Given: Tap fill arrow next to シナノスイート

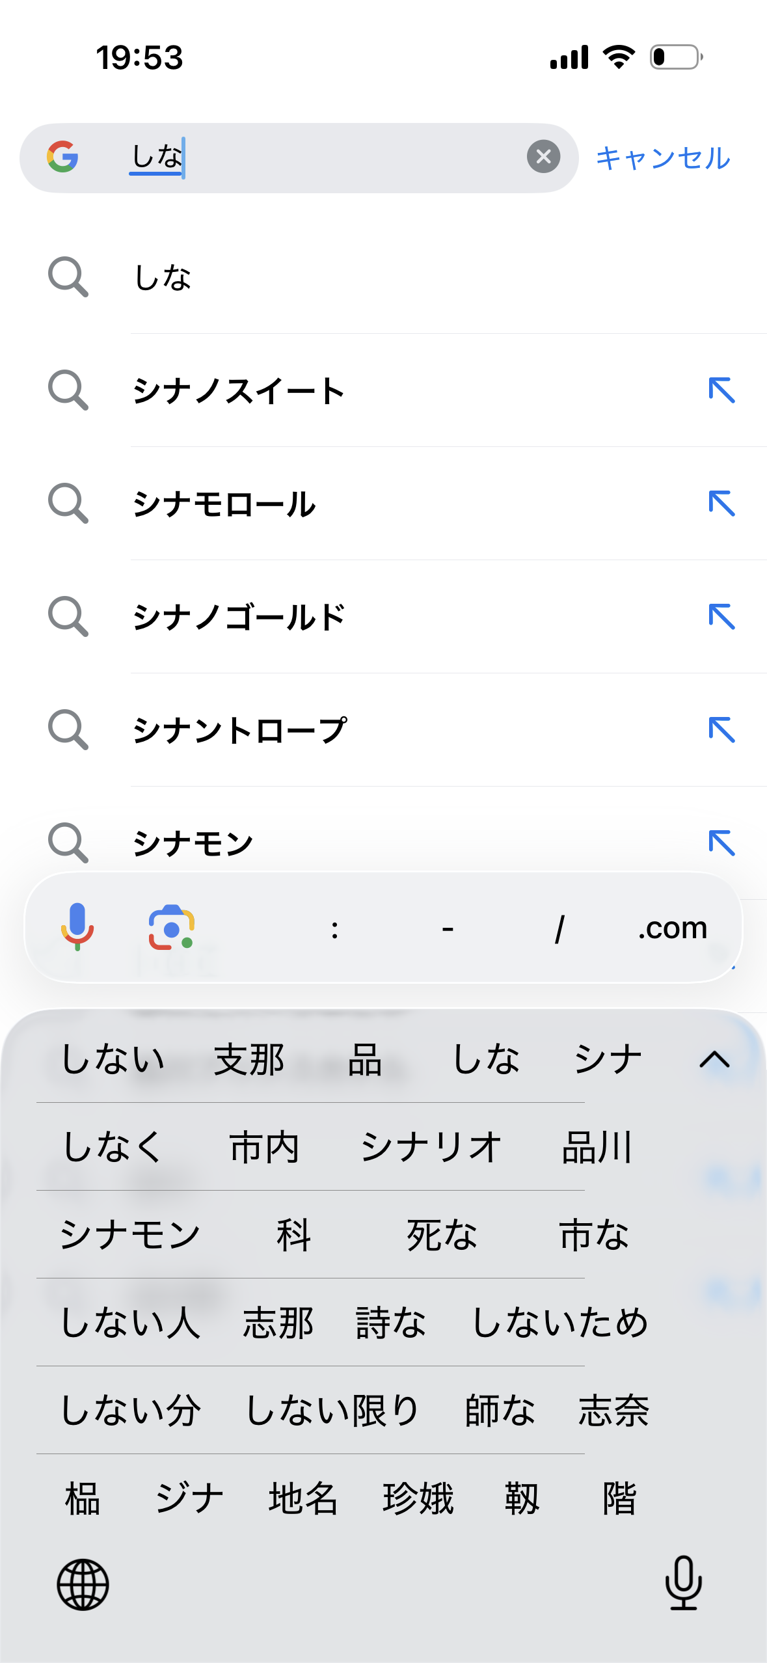Looking at the screenshot, I should (721, 390).
